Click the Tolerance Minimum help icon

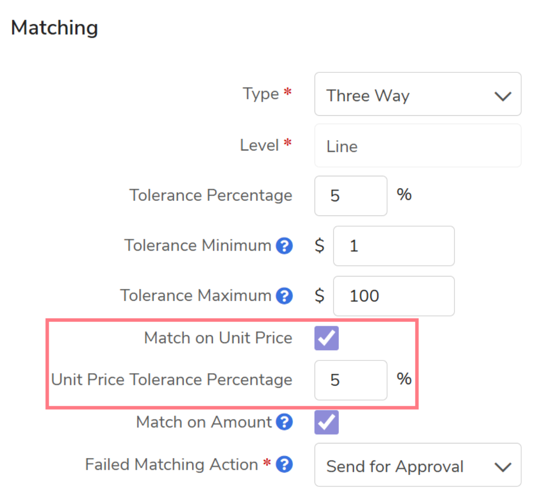tap(284, 246)
